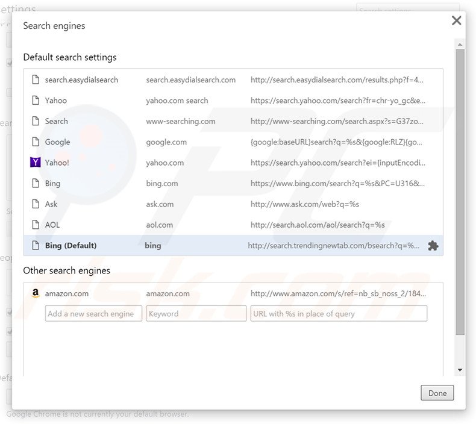Click the vertical scrollbar thumb
Viewport: 476px width, 424px height.
[x=460, y=192]
